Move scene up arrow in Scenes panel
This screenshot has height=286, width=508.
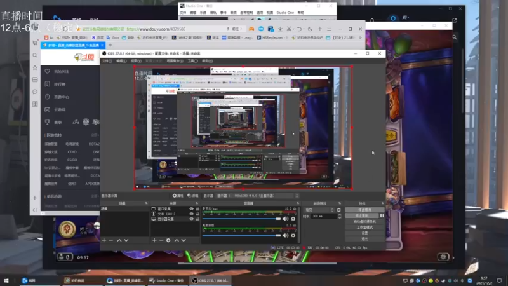point(119,240)
